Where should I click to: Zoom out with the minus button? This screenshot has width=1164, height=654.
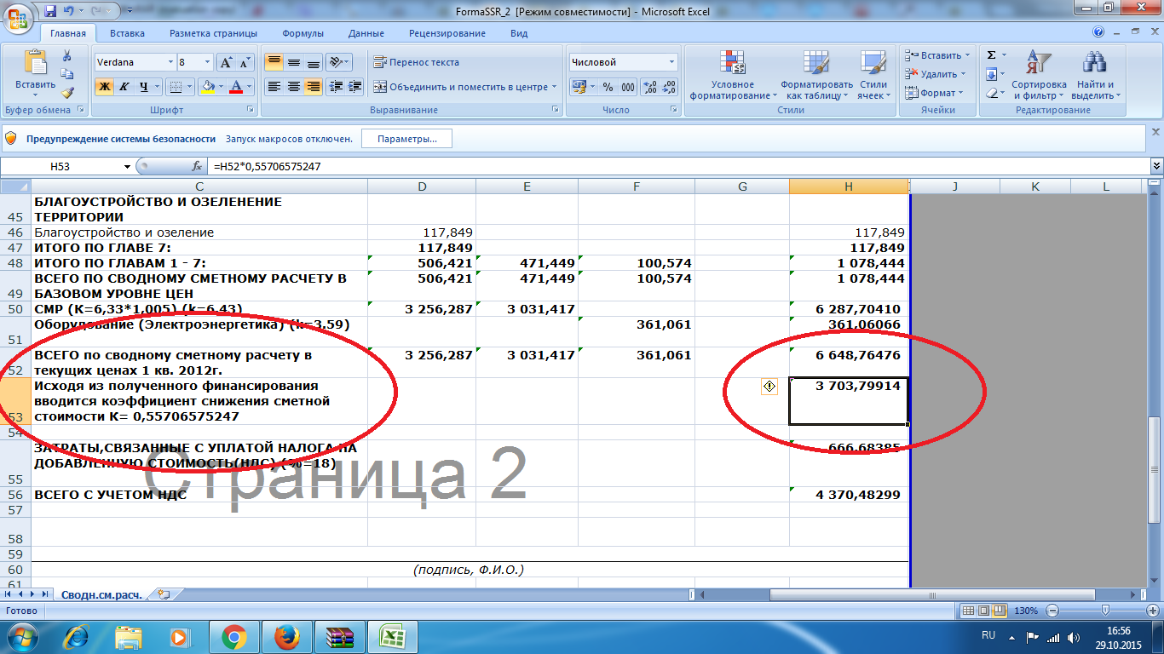(1052, 611)
